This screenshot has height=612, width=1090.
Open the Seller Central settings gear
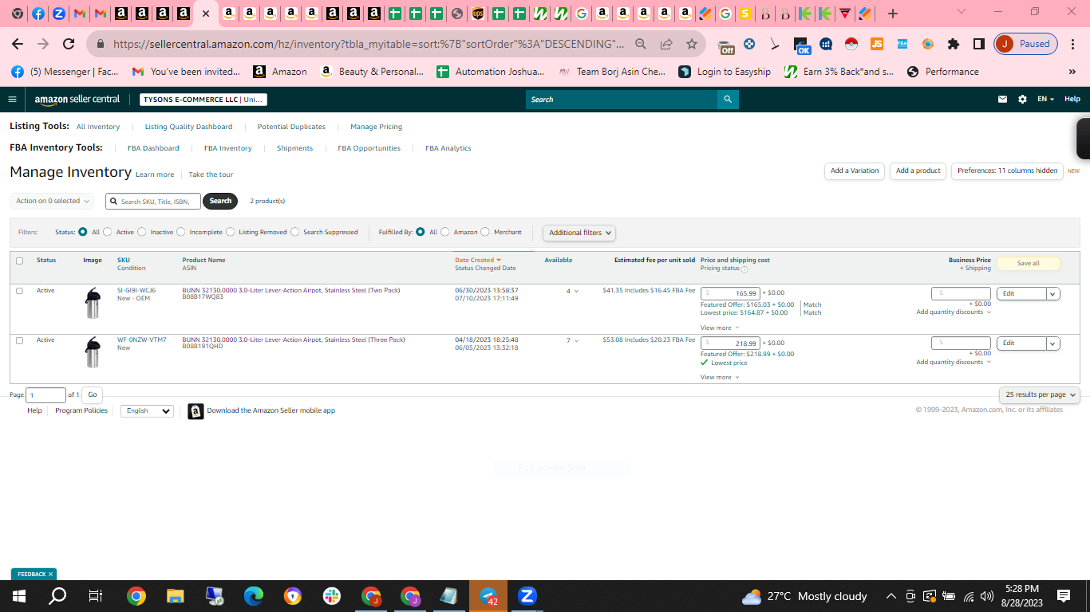point(1022,100)
